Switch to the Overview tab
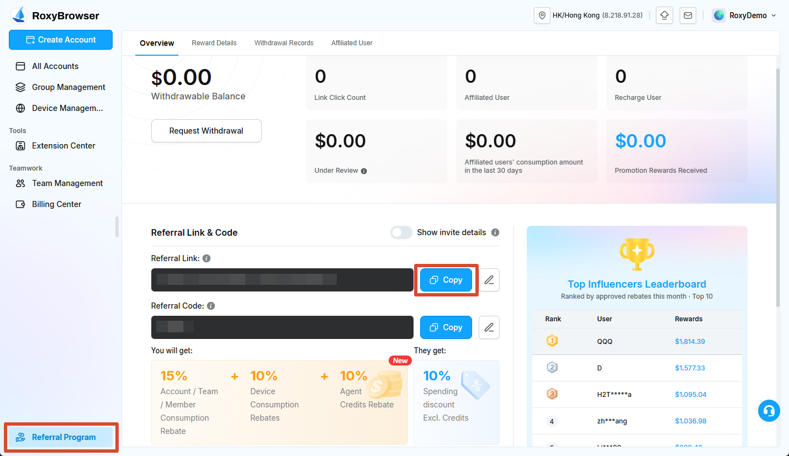Screen dimensions: 789x456 point(157,43)
